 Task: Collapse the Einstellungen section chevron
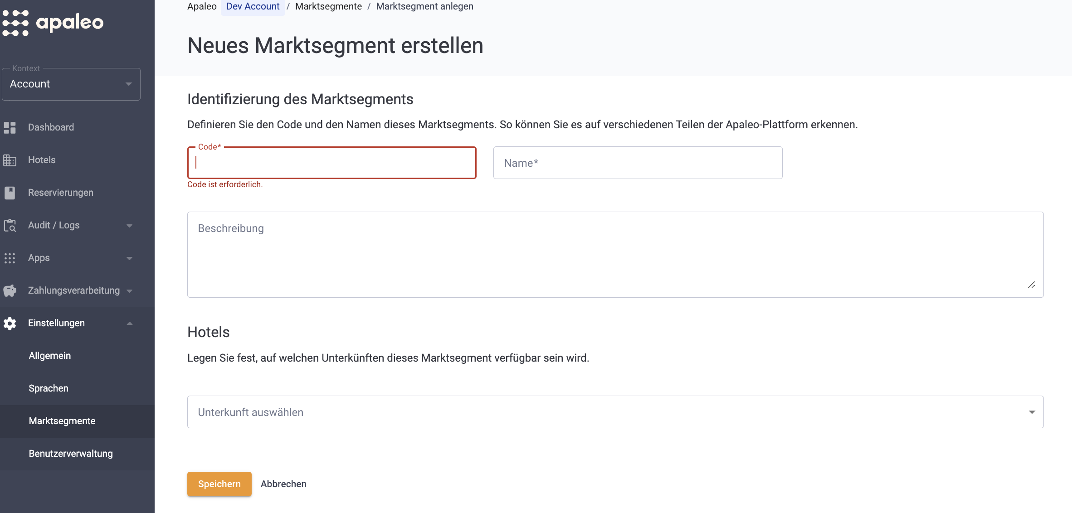click(130, 323)
